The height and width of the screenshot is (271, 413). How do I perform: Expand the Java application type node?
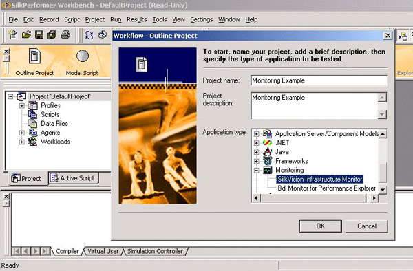point(256,152)
